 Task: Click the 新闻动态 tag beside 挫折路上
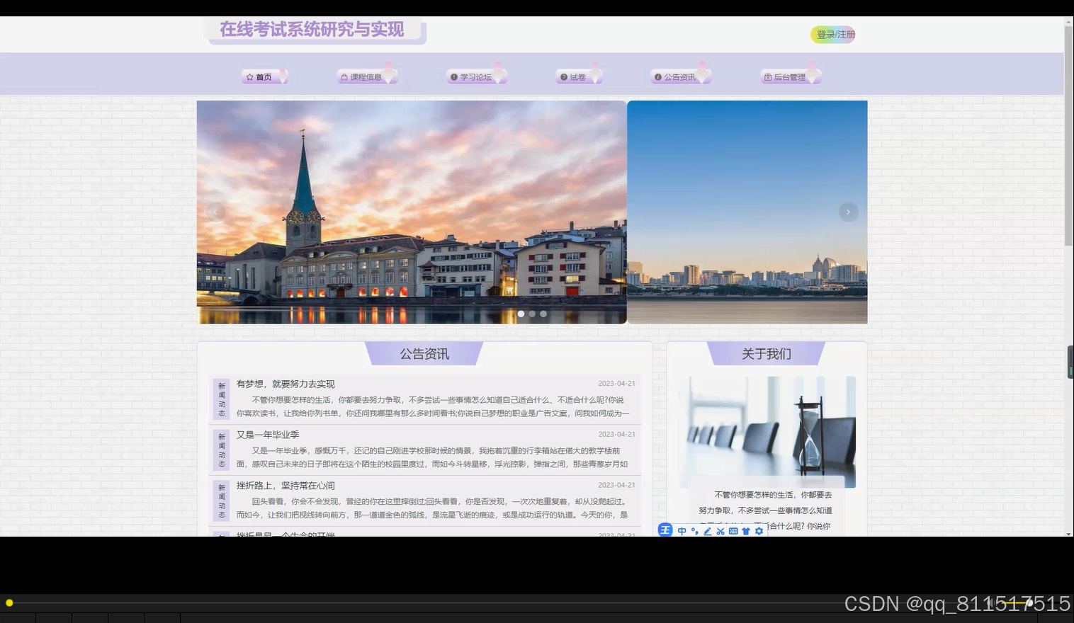[x=222, y=501]
